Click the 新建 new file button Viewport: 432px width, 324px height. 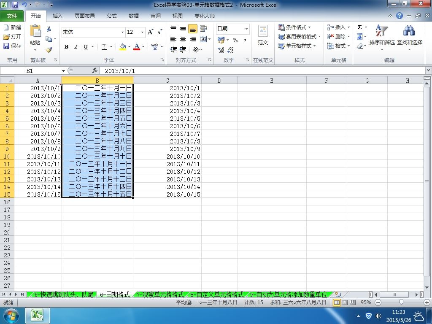[x=12, y=27]
